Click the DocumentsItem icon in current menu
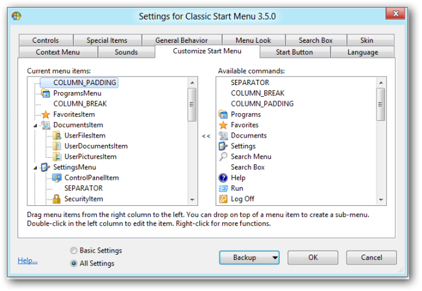 coord(45,125)
